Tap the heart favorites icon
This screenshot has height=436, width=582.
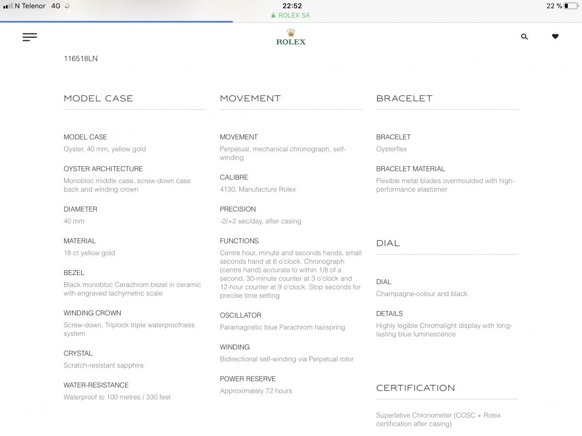(x=555, y=37)
